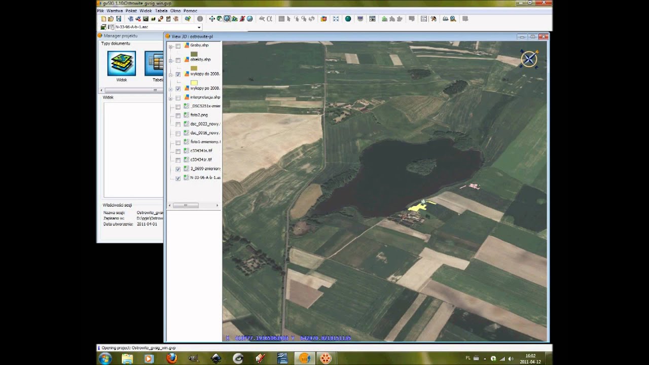Uncheck the 3_0699-zmieniony layer checkbox
Screen dimensions: 649x365
178,169
